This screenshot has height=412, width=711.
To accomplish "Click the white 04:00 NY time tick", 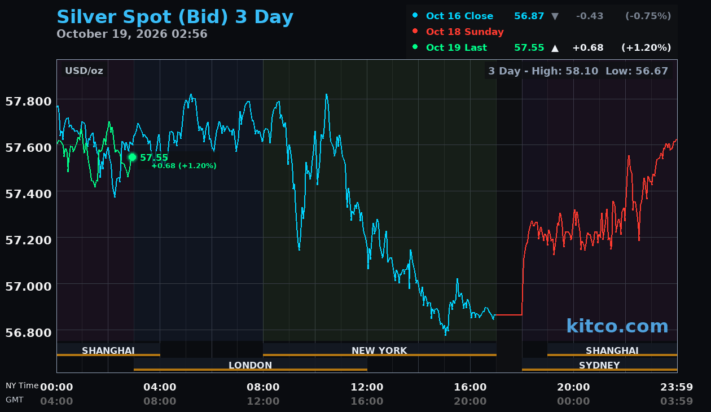I will coord(160,387).
